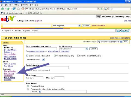
Task: Open the address bar URL history dropdown
Action: point(99,9)
